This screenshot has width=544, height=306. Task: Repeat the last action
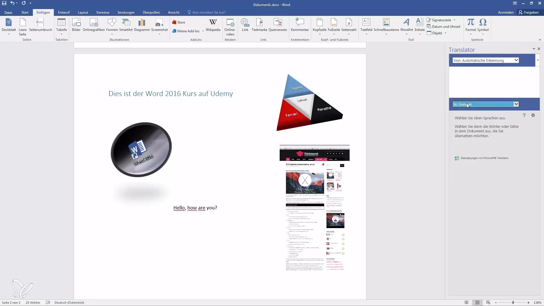[24, 3]
